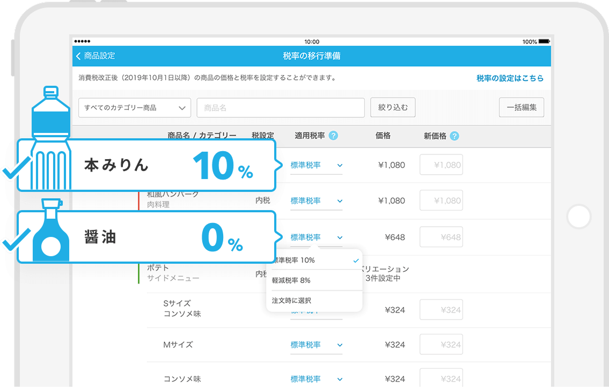Toggle the checkmark beside 本みりん
Image resolution: width=609 pixels, height=387 pixels.
(x=11, y=172)
